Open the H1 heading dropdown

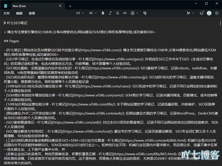[x=80, y=13]
